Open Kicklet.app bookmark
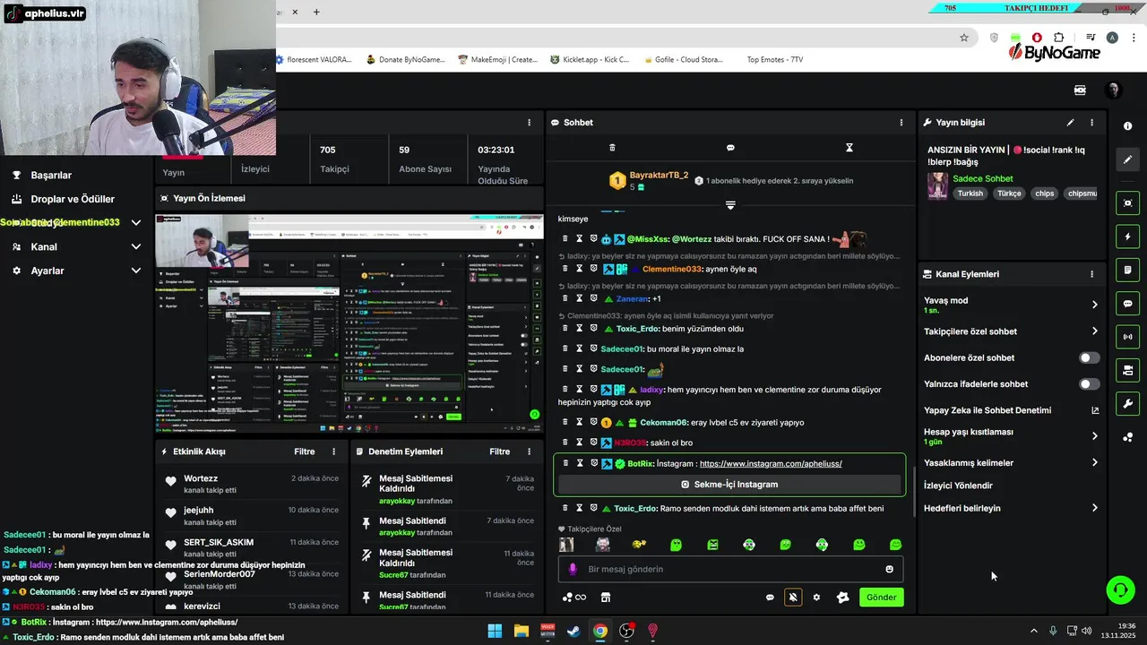Image resolution: width=1147 pixels, height=645 pixels. pyautogui.click(x=589, y=60)
